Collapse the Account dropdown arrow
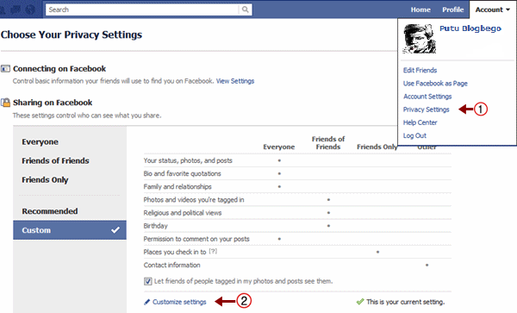 [x=508, y=9]
